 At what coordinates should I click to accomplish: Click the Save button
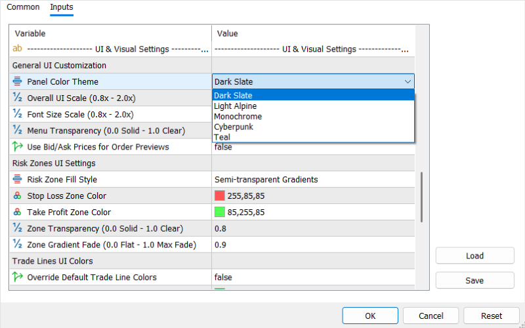474,281
